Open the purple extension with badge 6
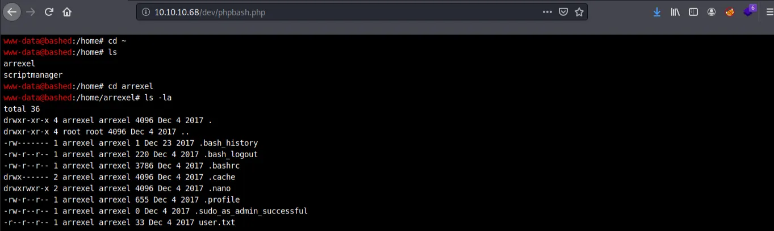This screenshot has width=774, height=231. 748,12
